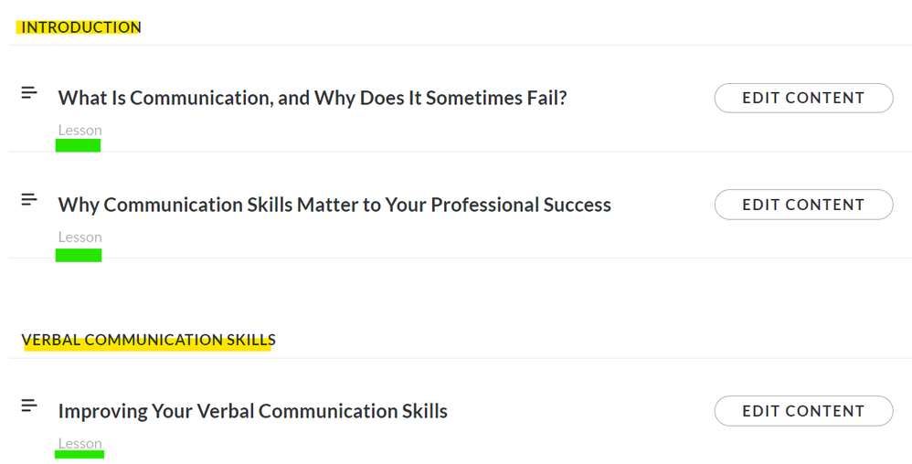Screen dimensions: 912x464
Task: Select the green bar under "Improving Your Verbal" lesson label
Action: pos(80,455)
